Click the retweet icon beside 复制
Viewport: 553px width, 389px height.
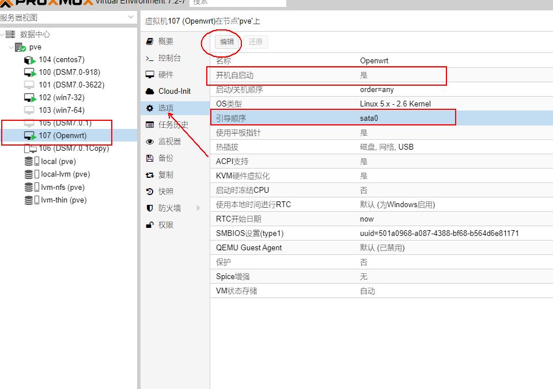tap(150, 175)
